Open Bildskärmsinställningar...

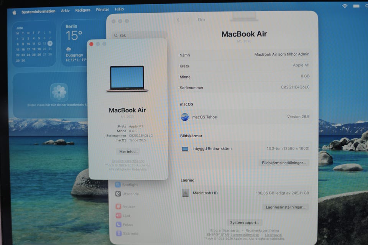(284, 163)
